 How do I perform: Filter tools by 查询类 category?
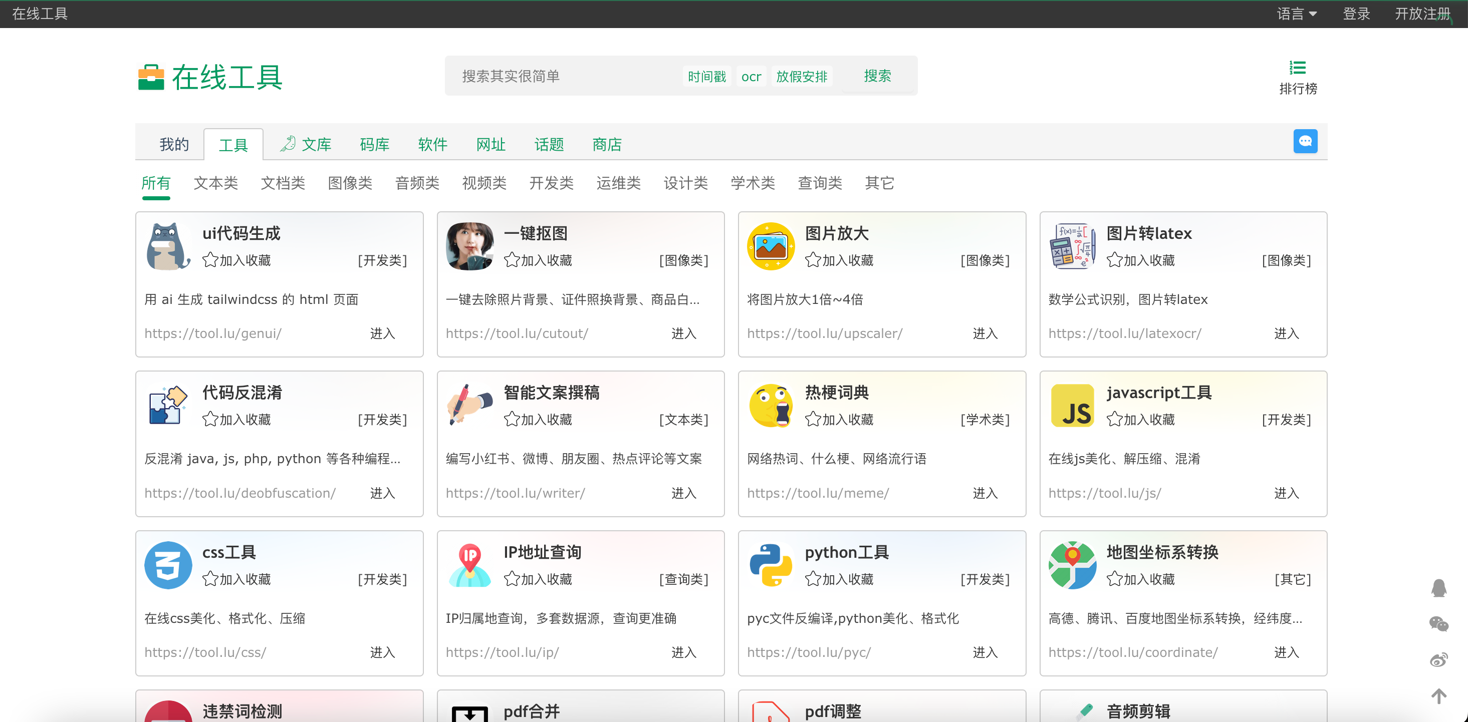[820, 183]
